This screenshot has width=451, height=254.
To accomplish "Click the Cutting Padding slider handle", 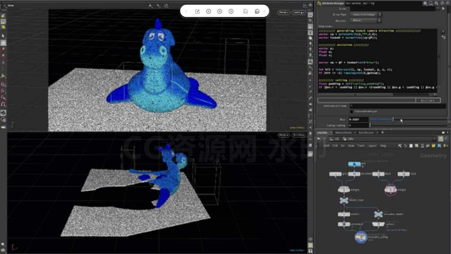I will [370, 125].
